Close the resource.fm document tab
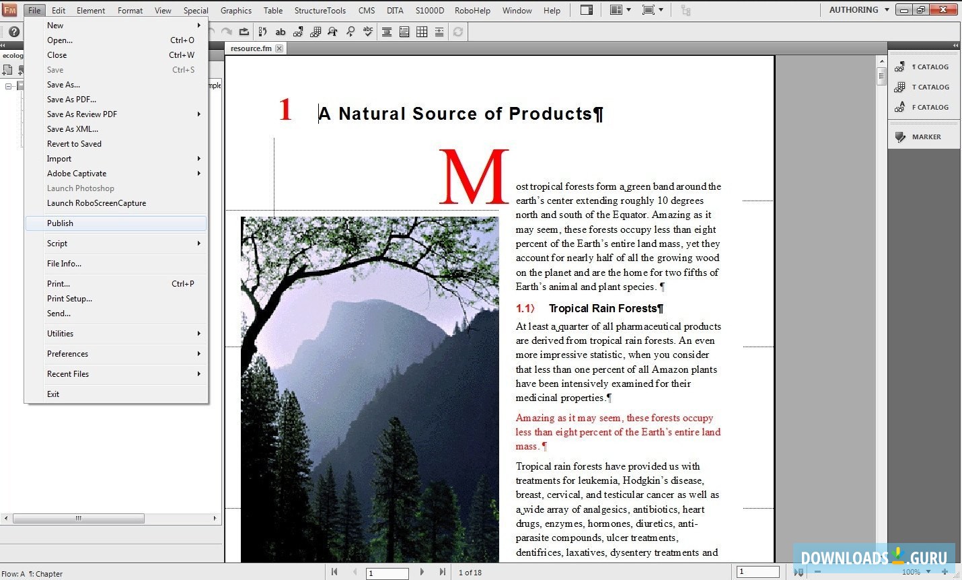 coord(278,48)
